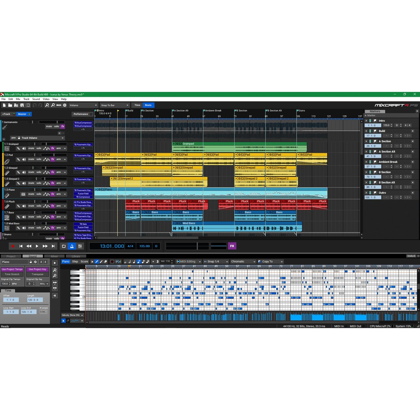Mute the 1.1 Grainpad track
Viewport: 420px width, 420px height.
31,148
